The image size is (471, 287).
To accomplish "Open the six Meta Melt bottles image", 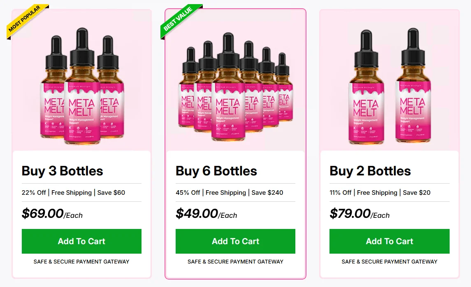I will click(235, 87).
